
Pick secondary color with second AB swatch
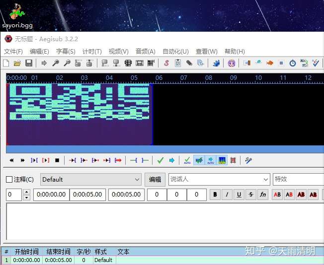click(x=289, y=195)
